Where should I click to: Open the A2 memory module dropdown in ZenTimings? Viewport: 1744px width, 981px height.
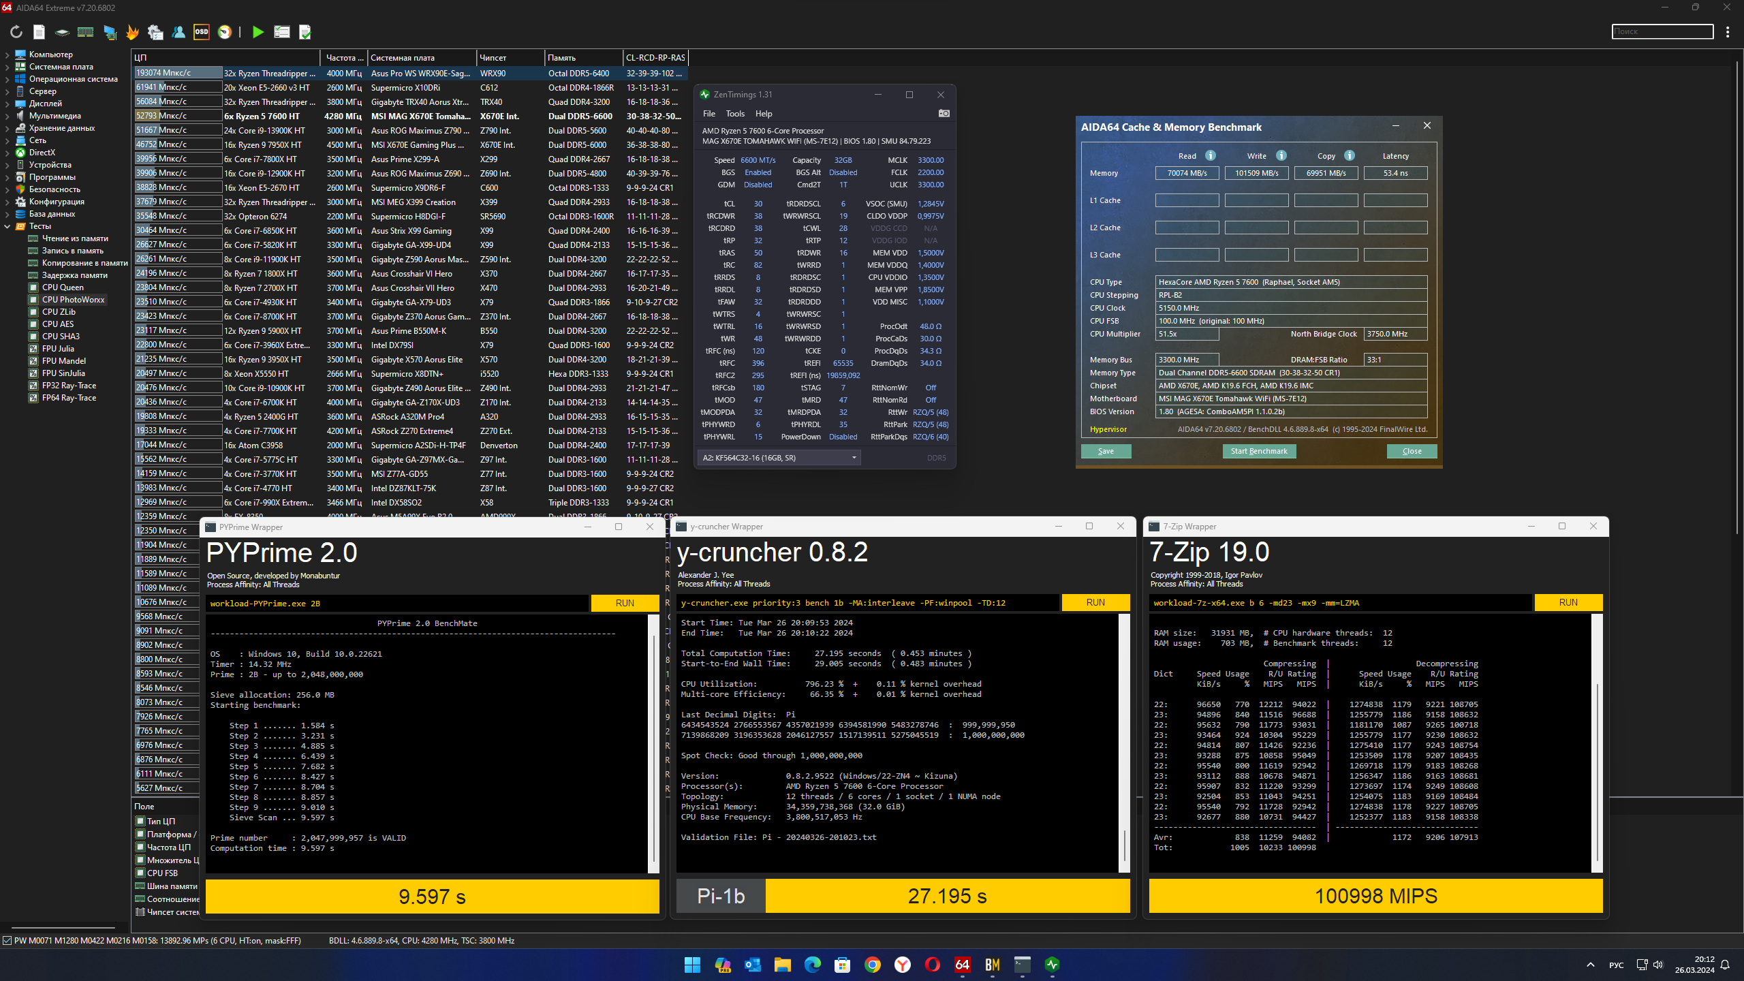click(x=779, y=458)
